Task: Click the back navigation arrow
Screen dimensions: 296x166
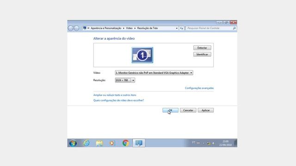Action: pos(70,28)
